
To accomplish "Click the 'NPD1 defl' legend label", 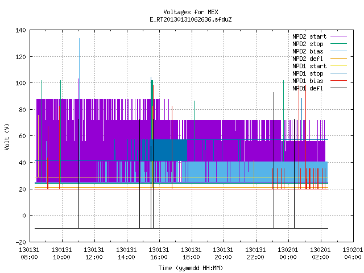I will (308, 89).
